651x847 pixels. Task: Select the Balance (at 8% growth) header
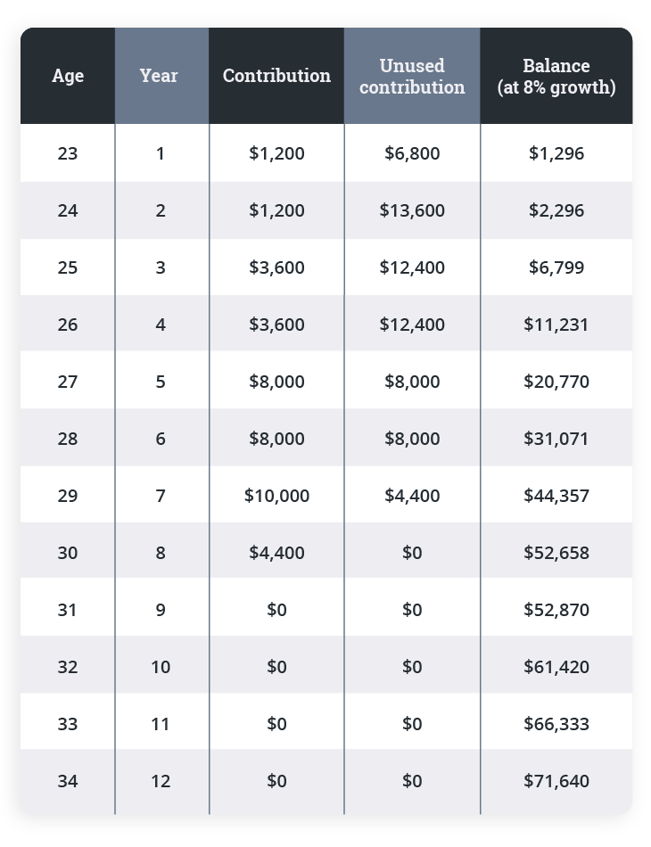[x=556, y=77]
